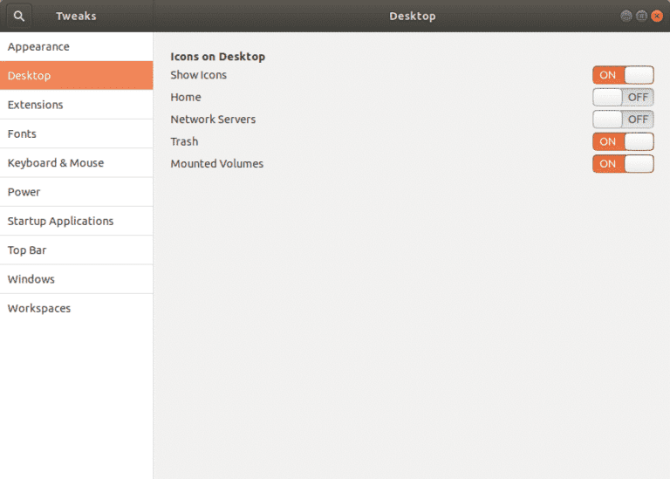Screen dimensions: 670x479
Task: Open the Appearance section
Action: (77, 46)
